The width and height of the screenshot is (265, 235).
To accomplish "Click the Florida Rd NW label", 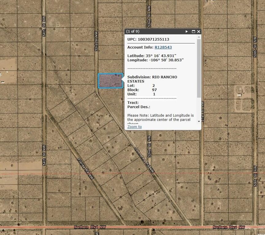I will click(85, 168).
